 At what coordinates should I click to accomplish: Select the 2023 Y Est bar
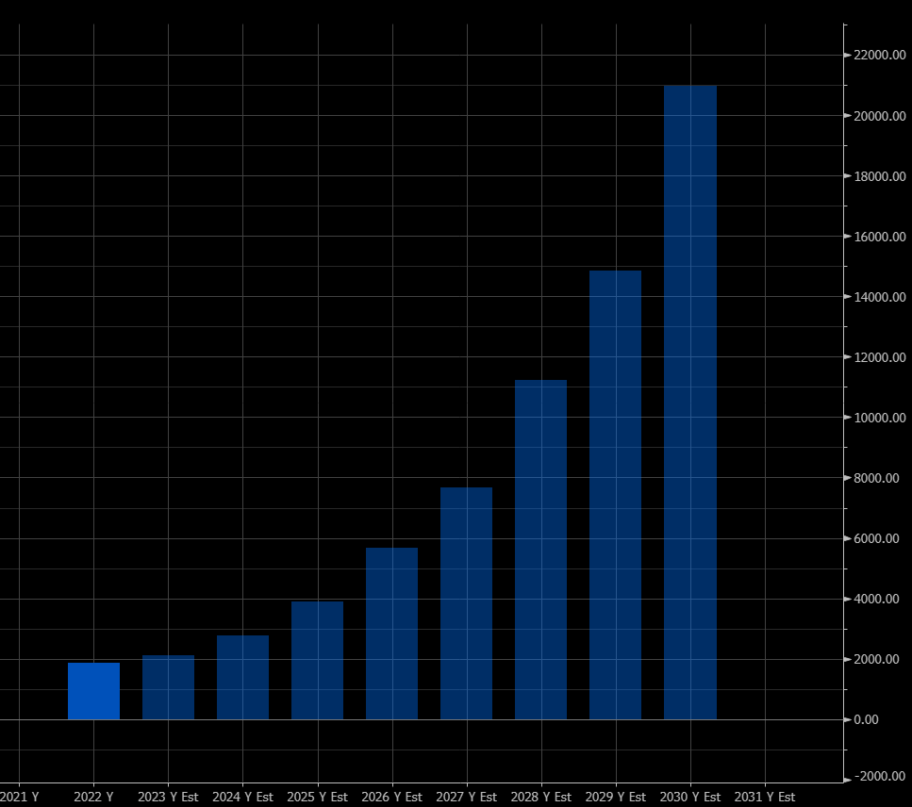[168, 687]
